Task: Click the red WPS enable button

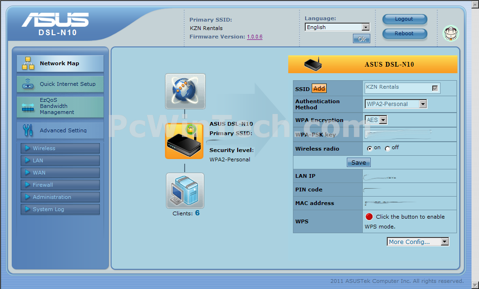Action: 369,217
